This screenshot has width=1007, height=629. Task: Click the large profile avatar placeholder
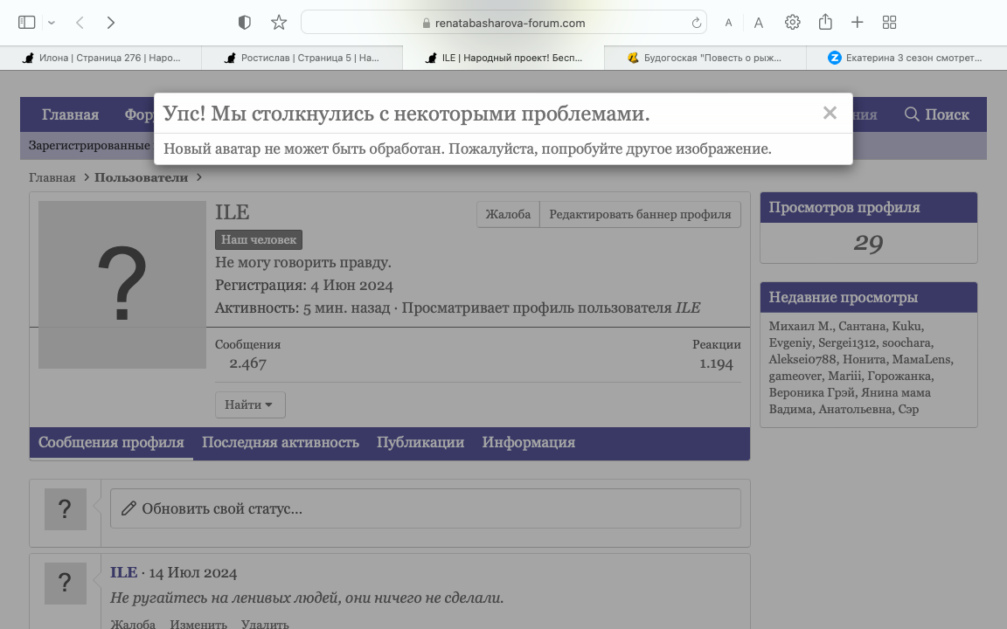[x=122, y=284]
